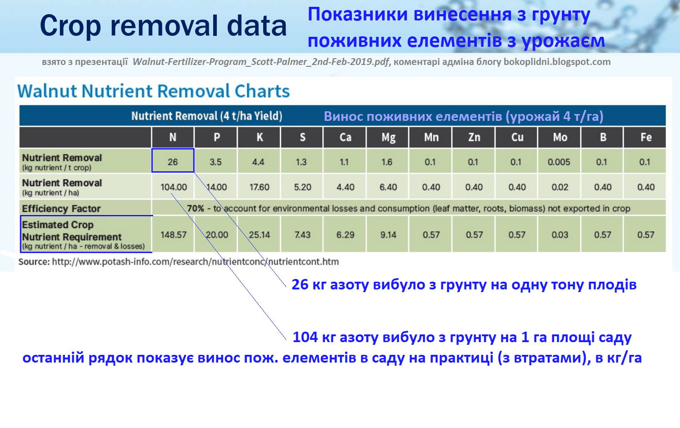Select the Mn column header

coord(431,137)
